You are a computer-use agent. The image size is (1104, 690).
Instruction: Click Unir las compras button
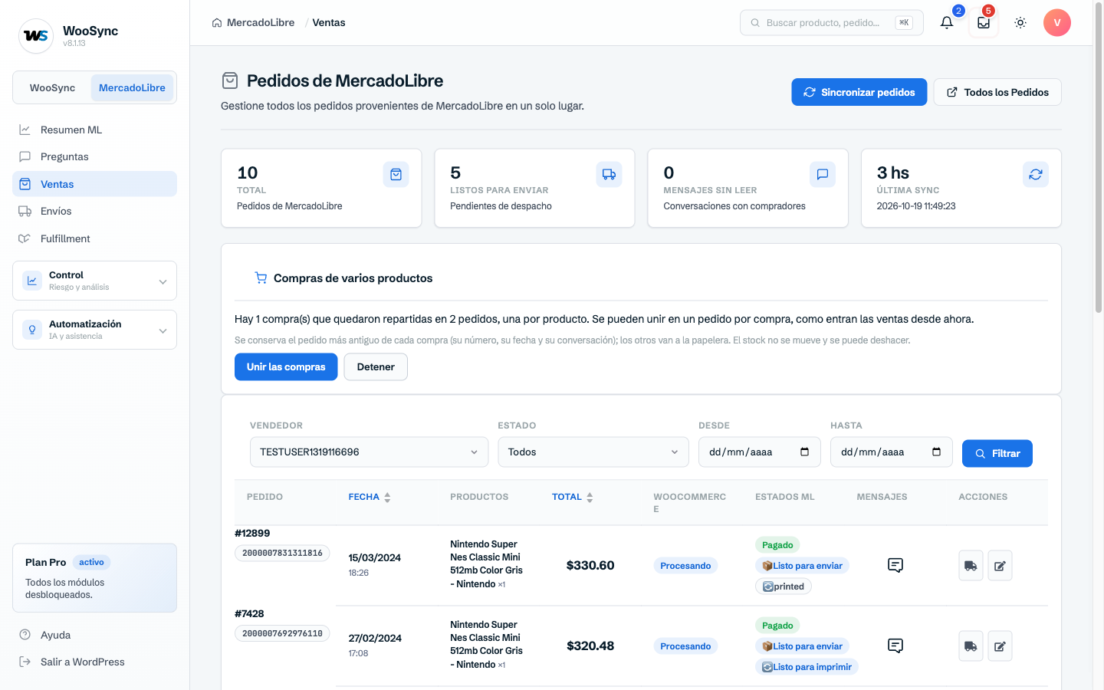pos(286,366)
